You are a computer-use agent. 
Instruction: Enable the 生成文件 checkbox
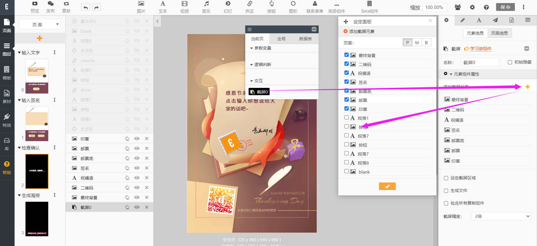click(x=446, y=191)
